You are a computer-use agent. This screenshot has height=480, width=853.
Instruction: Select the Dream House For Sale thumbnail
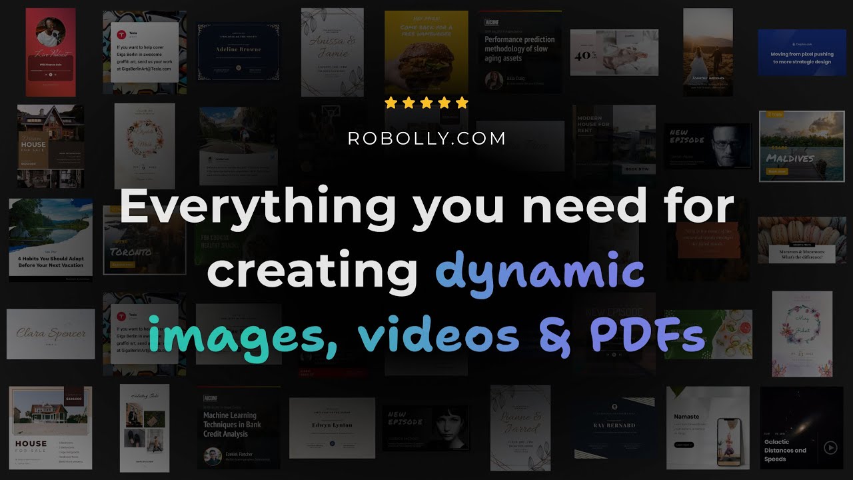click(51, 146)
